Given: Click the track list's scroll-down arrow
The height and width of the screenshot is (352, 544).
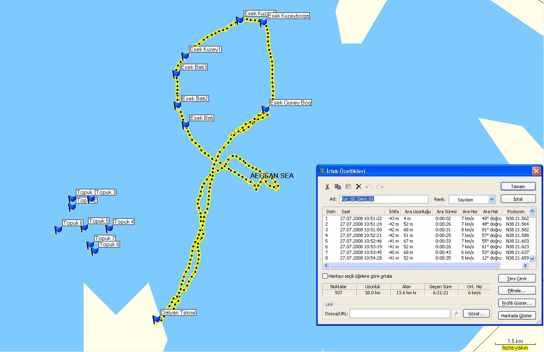Looking at the screenshot, I should pyautogui.click(x=532, y=258).
